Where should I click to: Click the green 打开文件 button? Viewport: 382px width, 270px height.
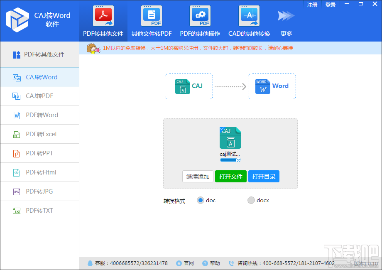[x=231, y=177]
